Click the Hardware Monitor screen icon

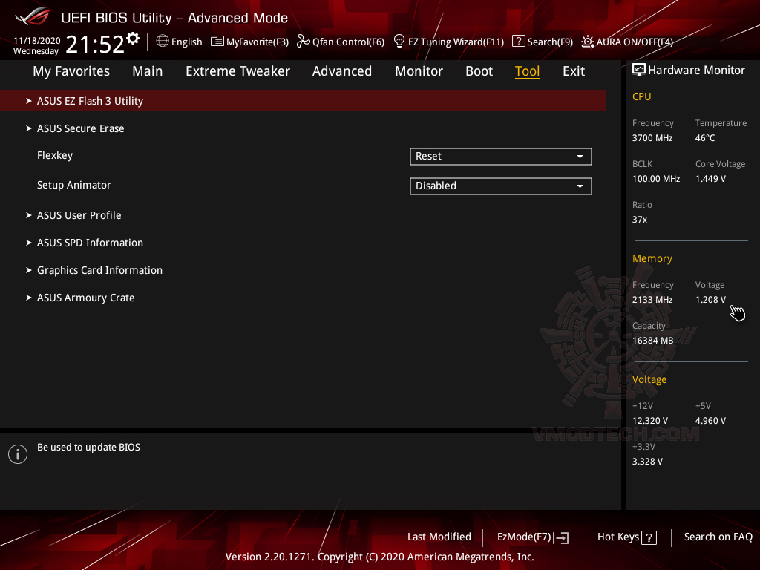pos(639,71)
